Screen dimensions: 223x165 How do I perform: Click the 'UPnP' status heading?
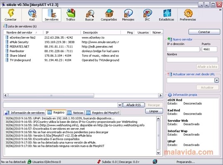click(x=172, y=141)
